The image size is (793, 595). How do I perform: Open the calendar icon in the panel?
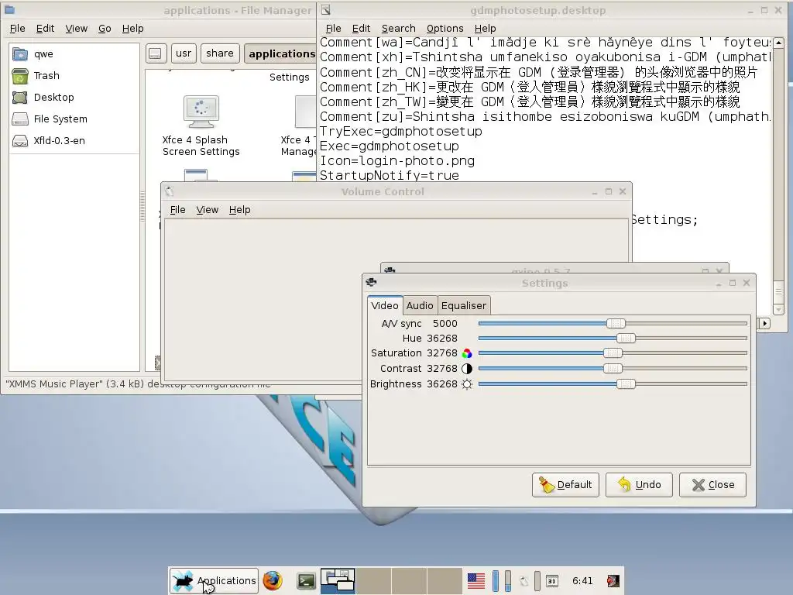point(551,581)
